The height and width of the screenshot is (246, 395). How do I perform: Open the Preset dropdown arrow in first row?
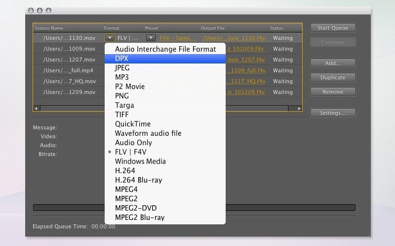pos(151,38)
